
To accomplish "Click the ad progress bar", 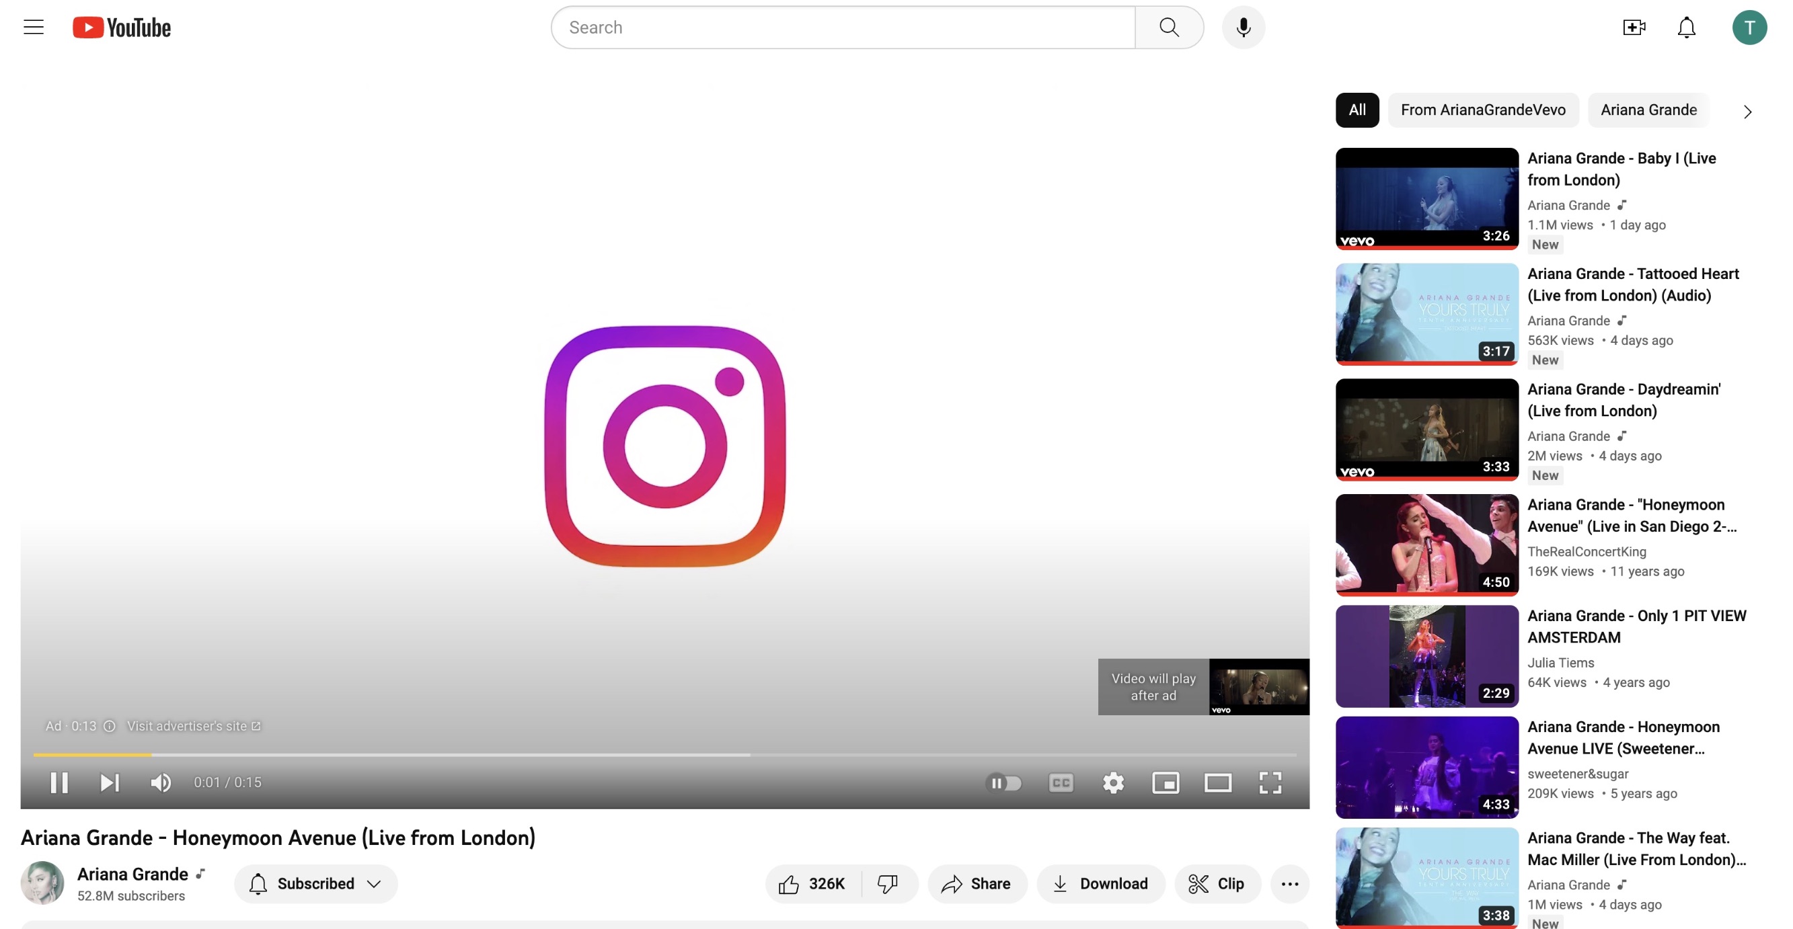I will coord(664,754).
